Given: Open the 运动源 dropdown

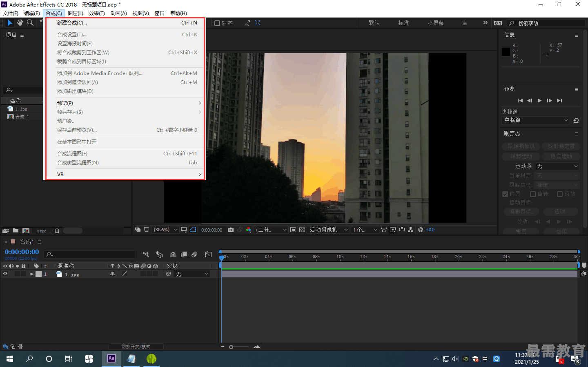Looking at the screenshot, I should coord(557,166).
